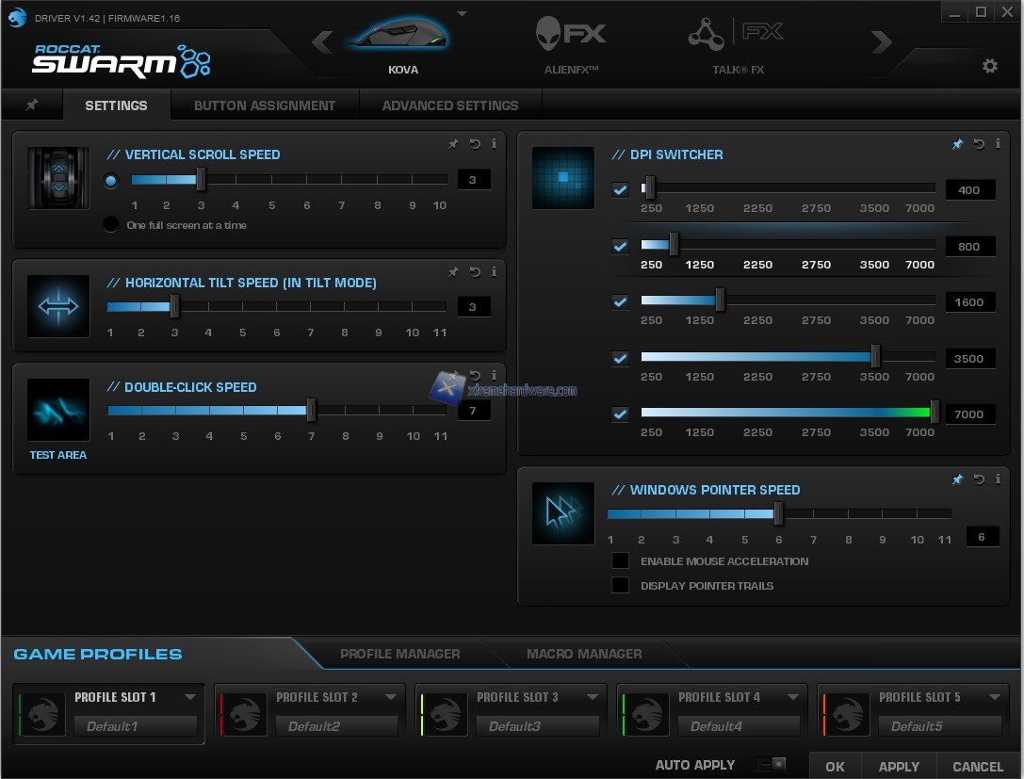Click right arrow to scroll device list
This screenshot has width=1024, height=779.
pos(881,41)
